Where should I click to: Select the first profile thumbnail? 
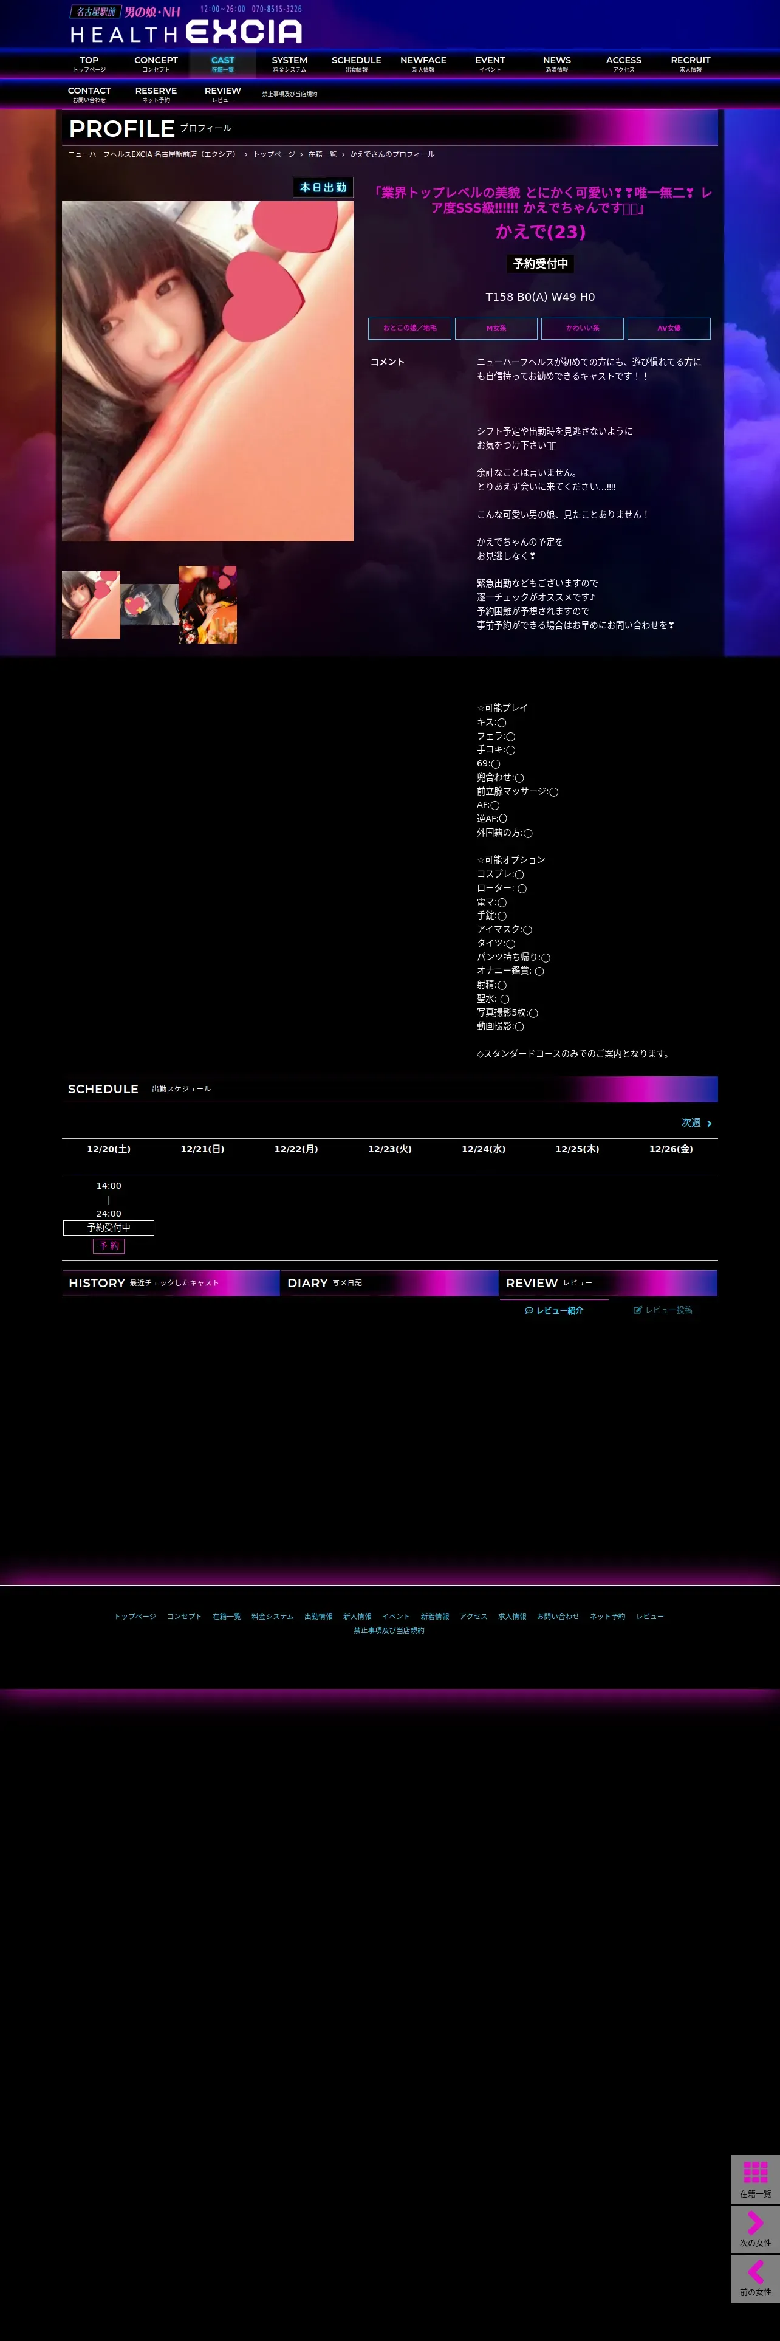pyautogui.click(x=91, y=604)
